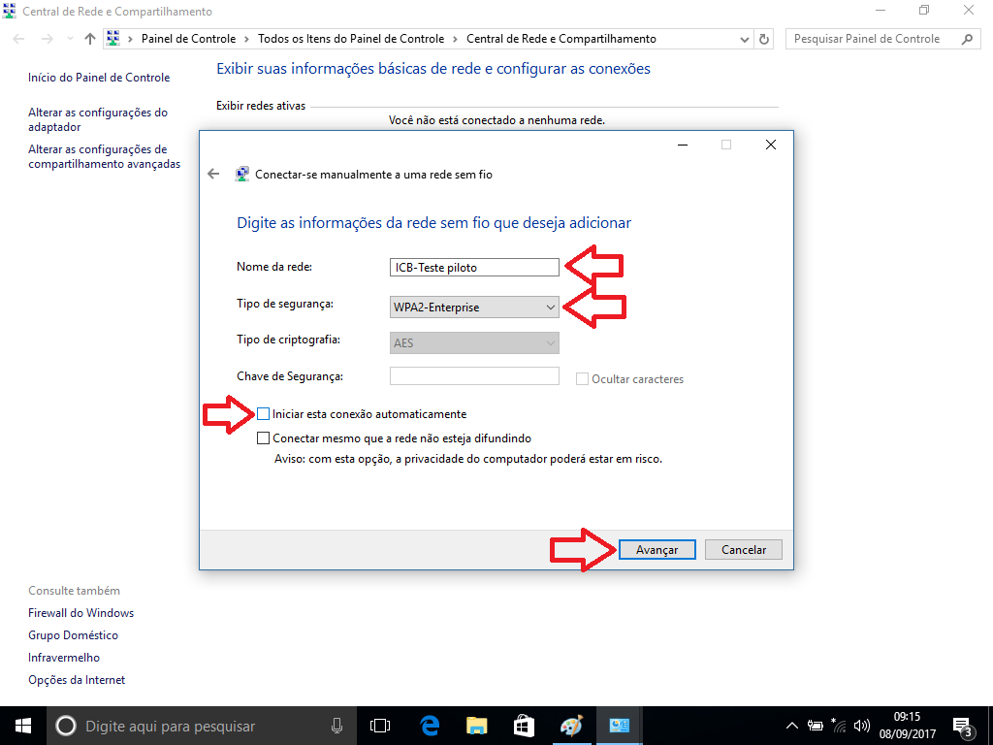Open Paint from the taskbar

coord(571,726)
